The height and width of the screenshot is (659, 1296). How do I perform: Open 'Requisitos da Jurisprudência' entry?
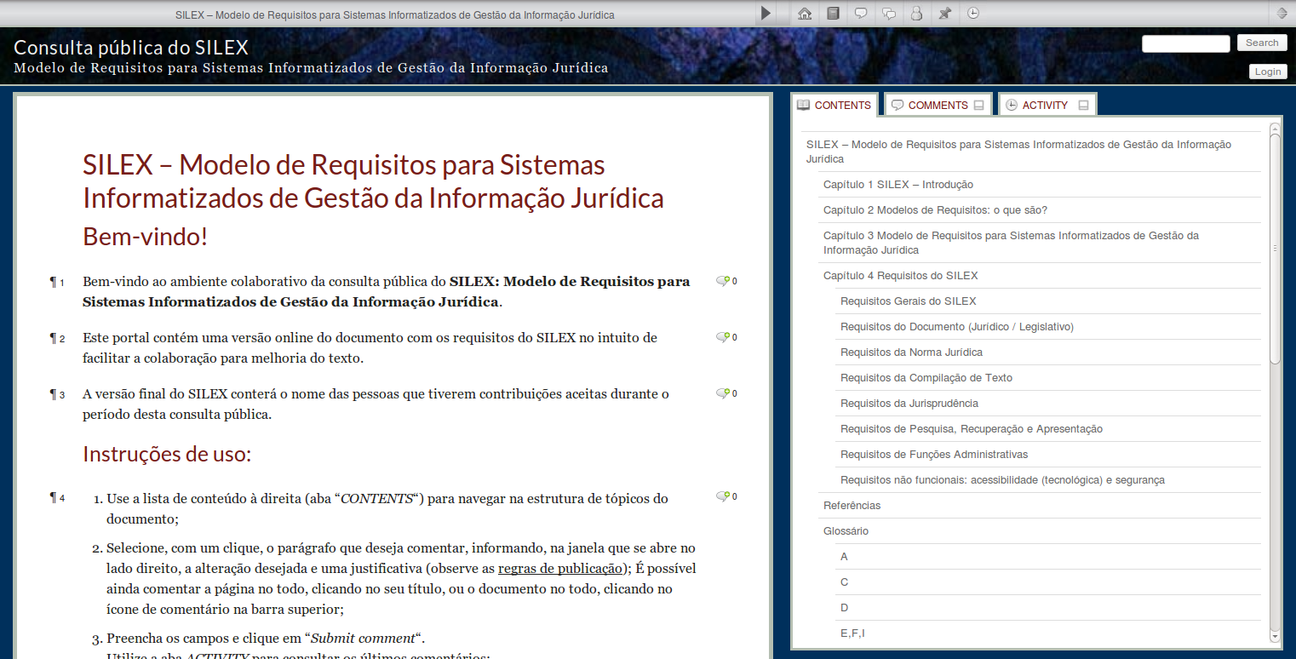click(1048, 404)
